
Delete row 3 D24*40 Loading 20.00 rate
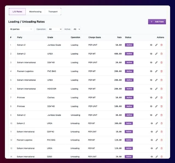[x=161, y=62]
